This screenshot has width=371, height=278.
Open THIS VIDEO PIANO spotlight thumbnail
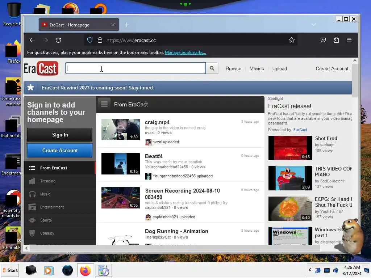290,178
